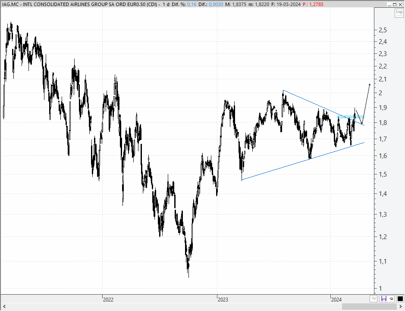Click the 'M: 1,8375' high value
Viewport: 405px width, 311px height.
pyautogui.click(x=235, y=4)
